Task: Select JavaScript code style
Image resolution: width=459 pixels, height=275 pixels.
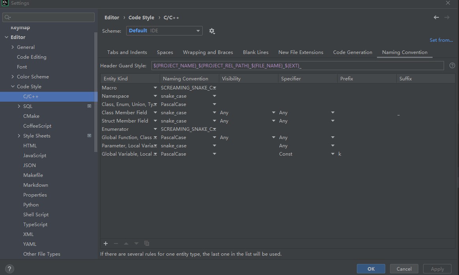Action: 35,156
